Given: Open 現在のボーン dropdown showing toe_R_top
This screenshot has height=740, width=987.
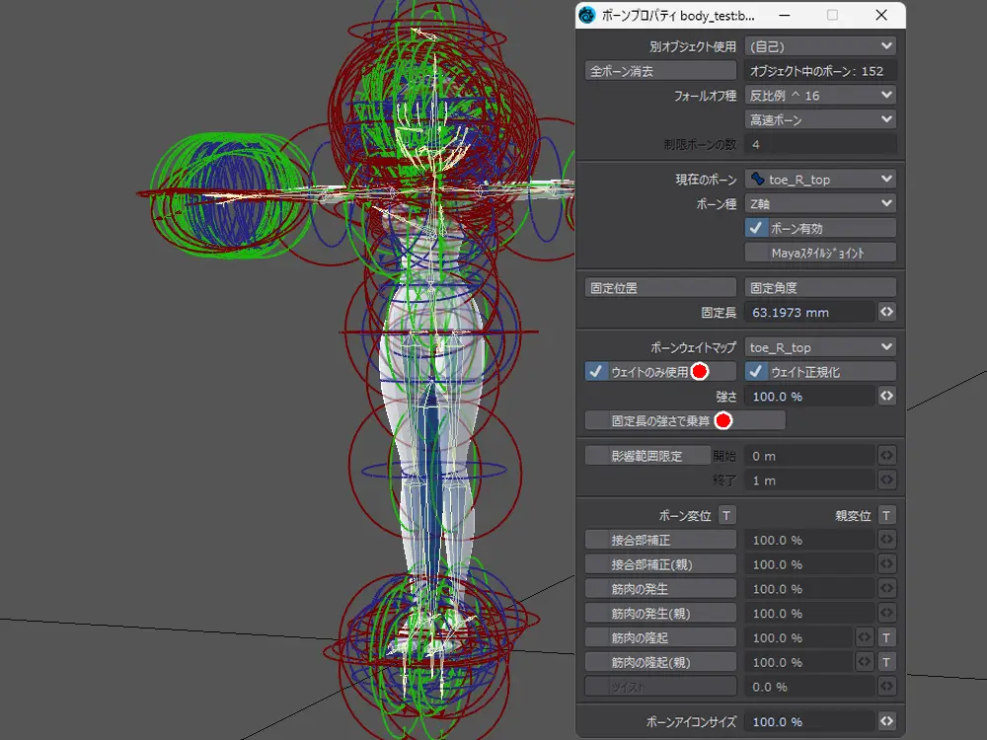Looking at the screenshot, I should (x=819, y=179).
